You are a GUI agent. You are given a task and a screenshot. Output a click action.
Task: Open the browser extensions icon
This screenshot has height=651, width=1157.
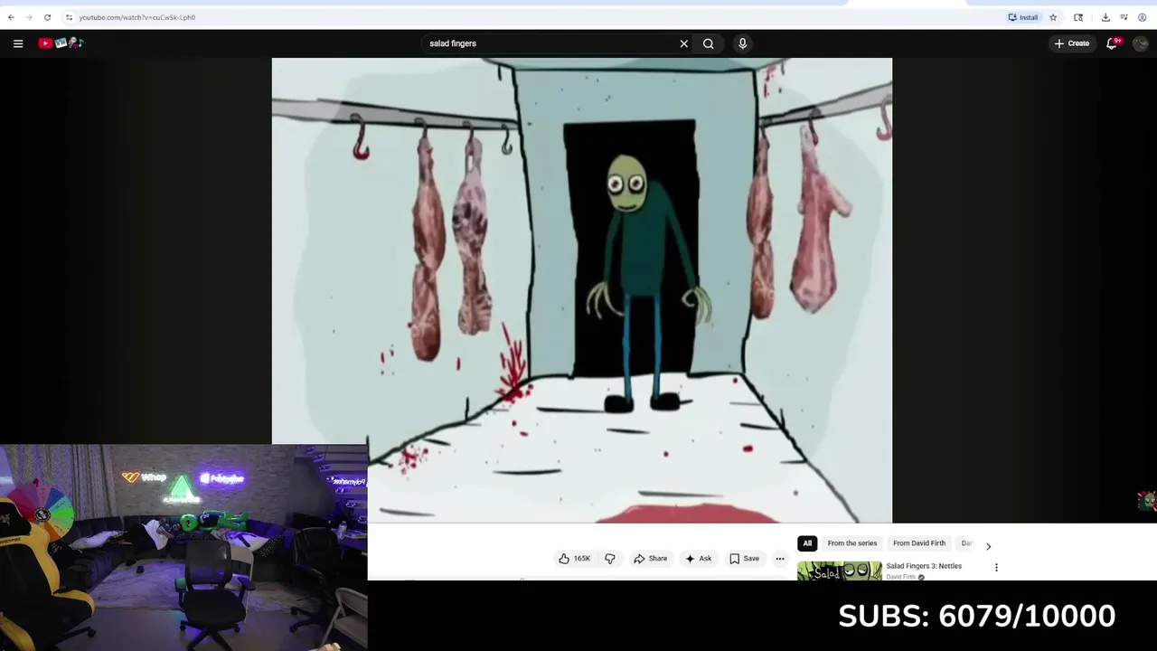coord(1078,17)
